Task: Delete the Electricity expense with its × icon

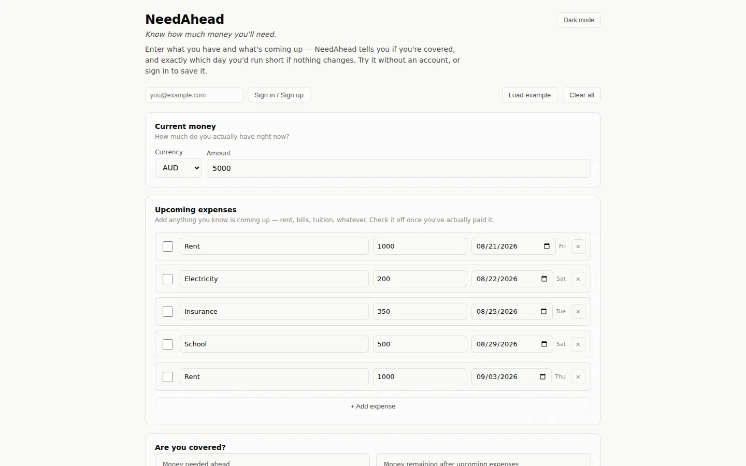Action: pos(578,279)
